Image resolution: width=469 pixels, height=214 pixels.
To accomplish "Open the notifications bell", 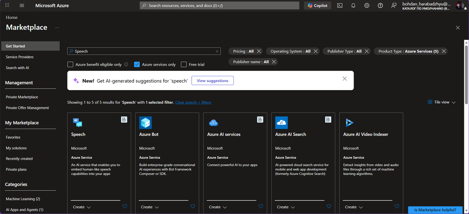I will [353, 5].
